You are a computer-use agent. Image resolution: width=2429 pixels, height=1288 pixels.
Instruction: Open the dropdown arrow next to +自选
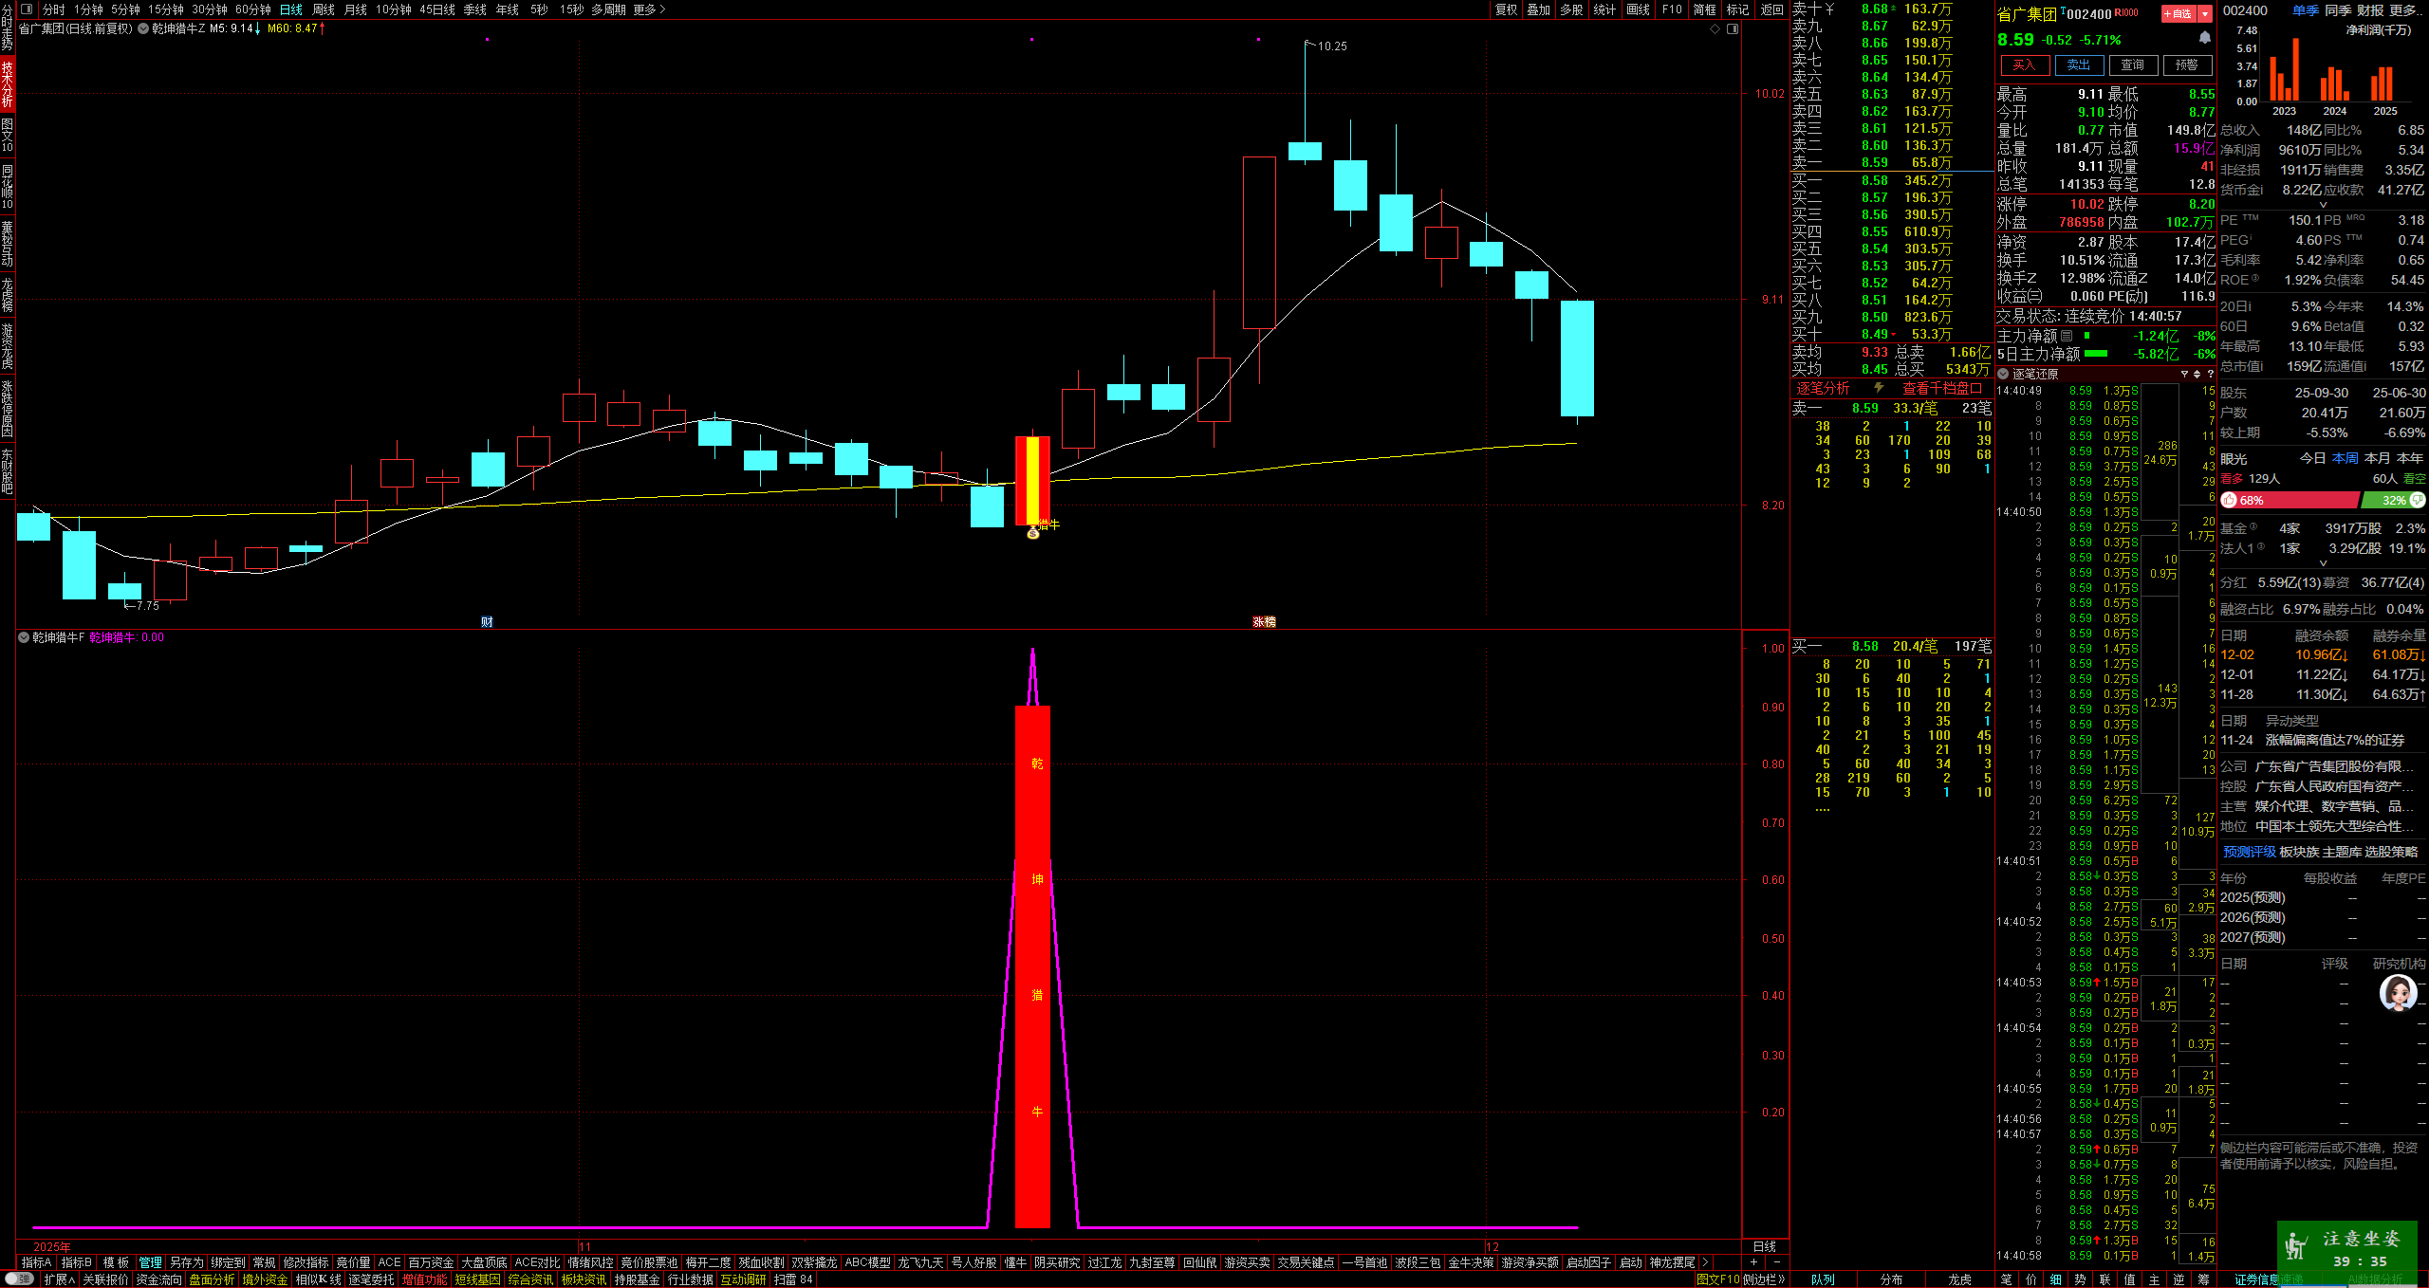click(2205, 13)
